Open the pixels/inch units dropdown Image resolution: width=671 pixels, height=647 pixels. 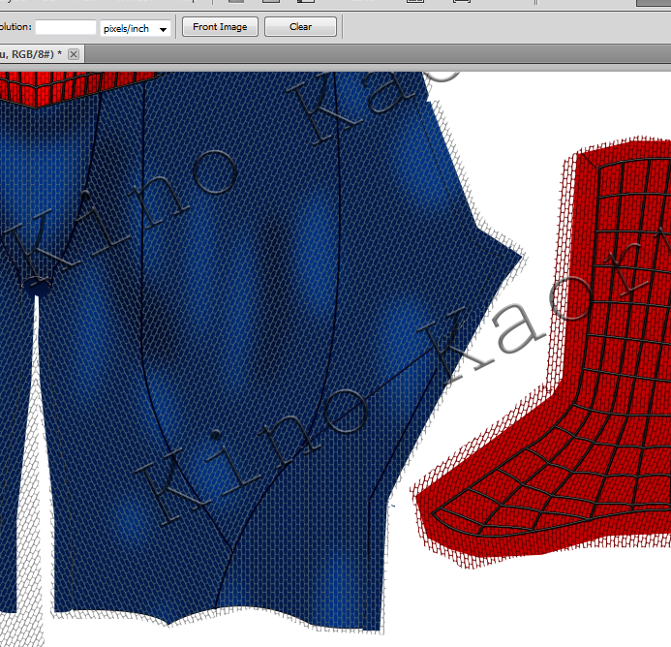(136, 29)
